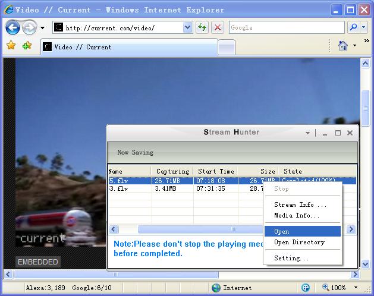Run search with magnifier icon
The height and width of the screenshot is (296, 374).
[x=354, y=28]
